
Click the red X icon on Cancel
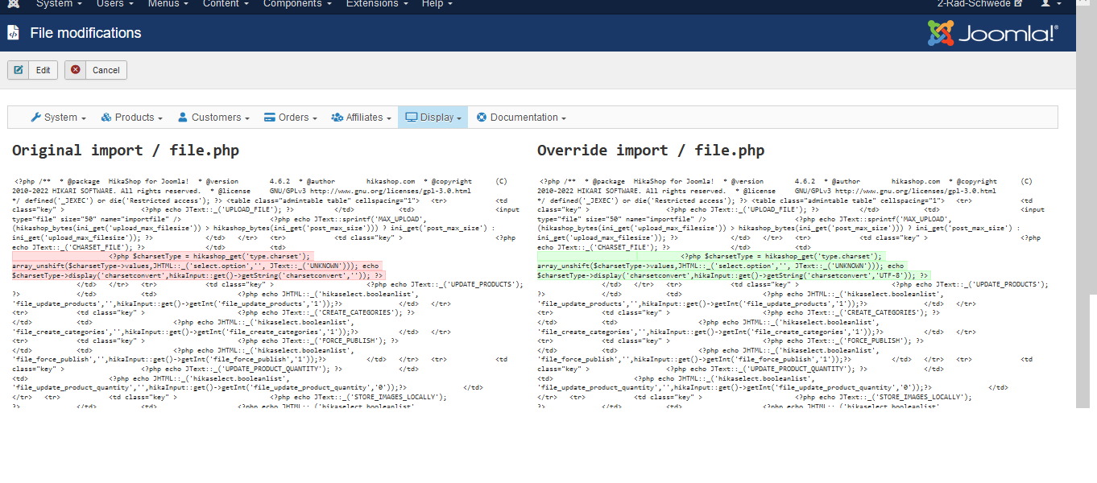click(x=76, y=70)
